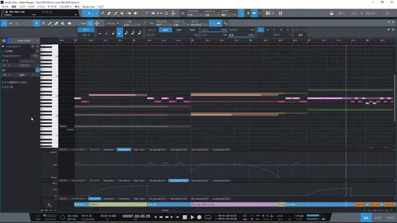Screen dimensions: 397x223
Task: Select the Eraser tool in the top toolbar
Action: [109, 13]
